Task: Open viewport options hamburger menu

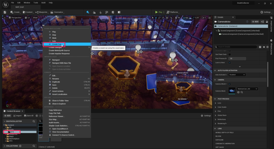Action: tap(5, 18)
